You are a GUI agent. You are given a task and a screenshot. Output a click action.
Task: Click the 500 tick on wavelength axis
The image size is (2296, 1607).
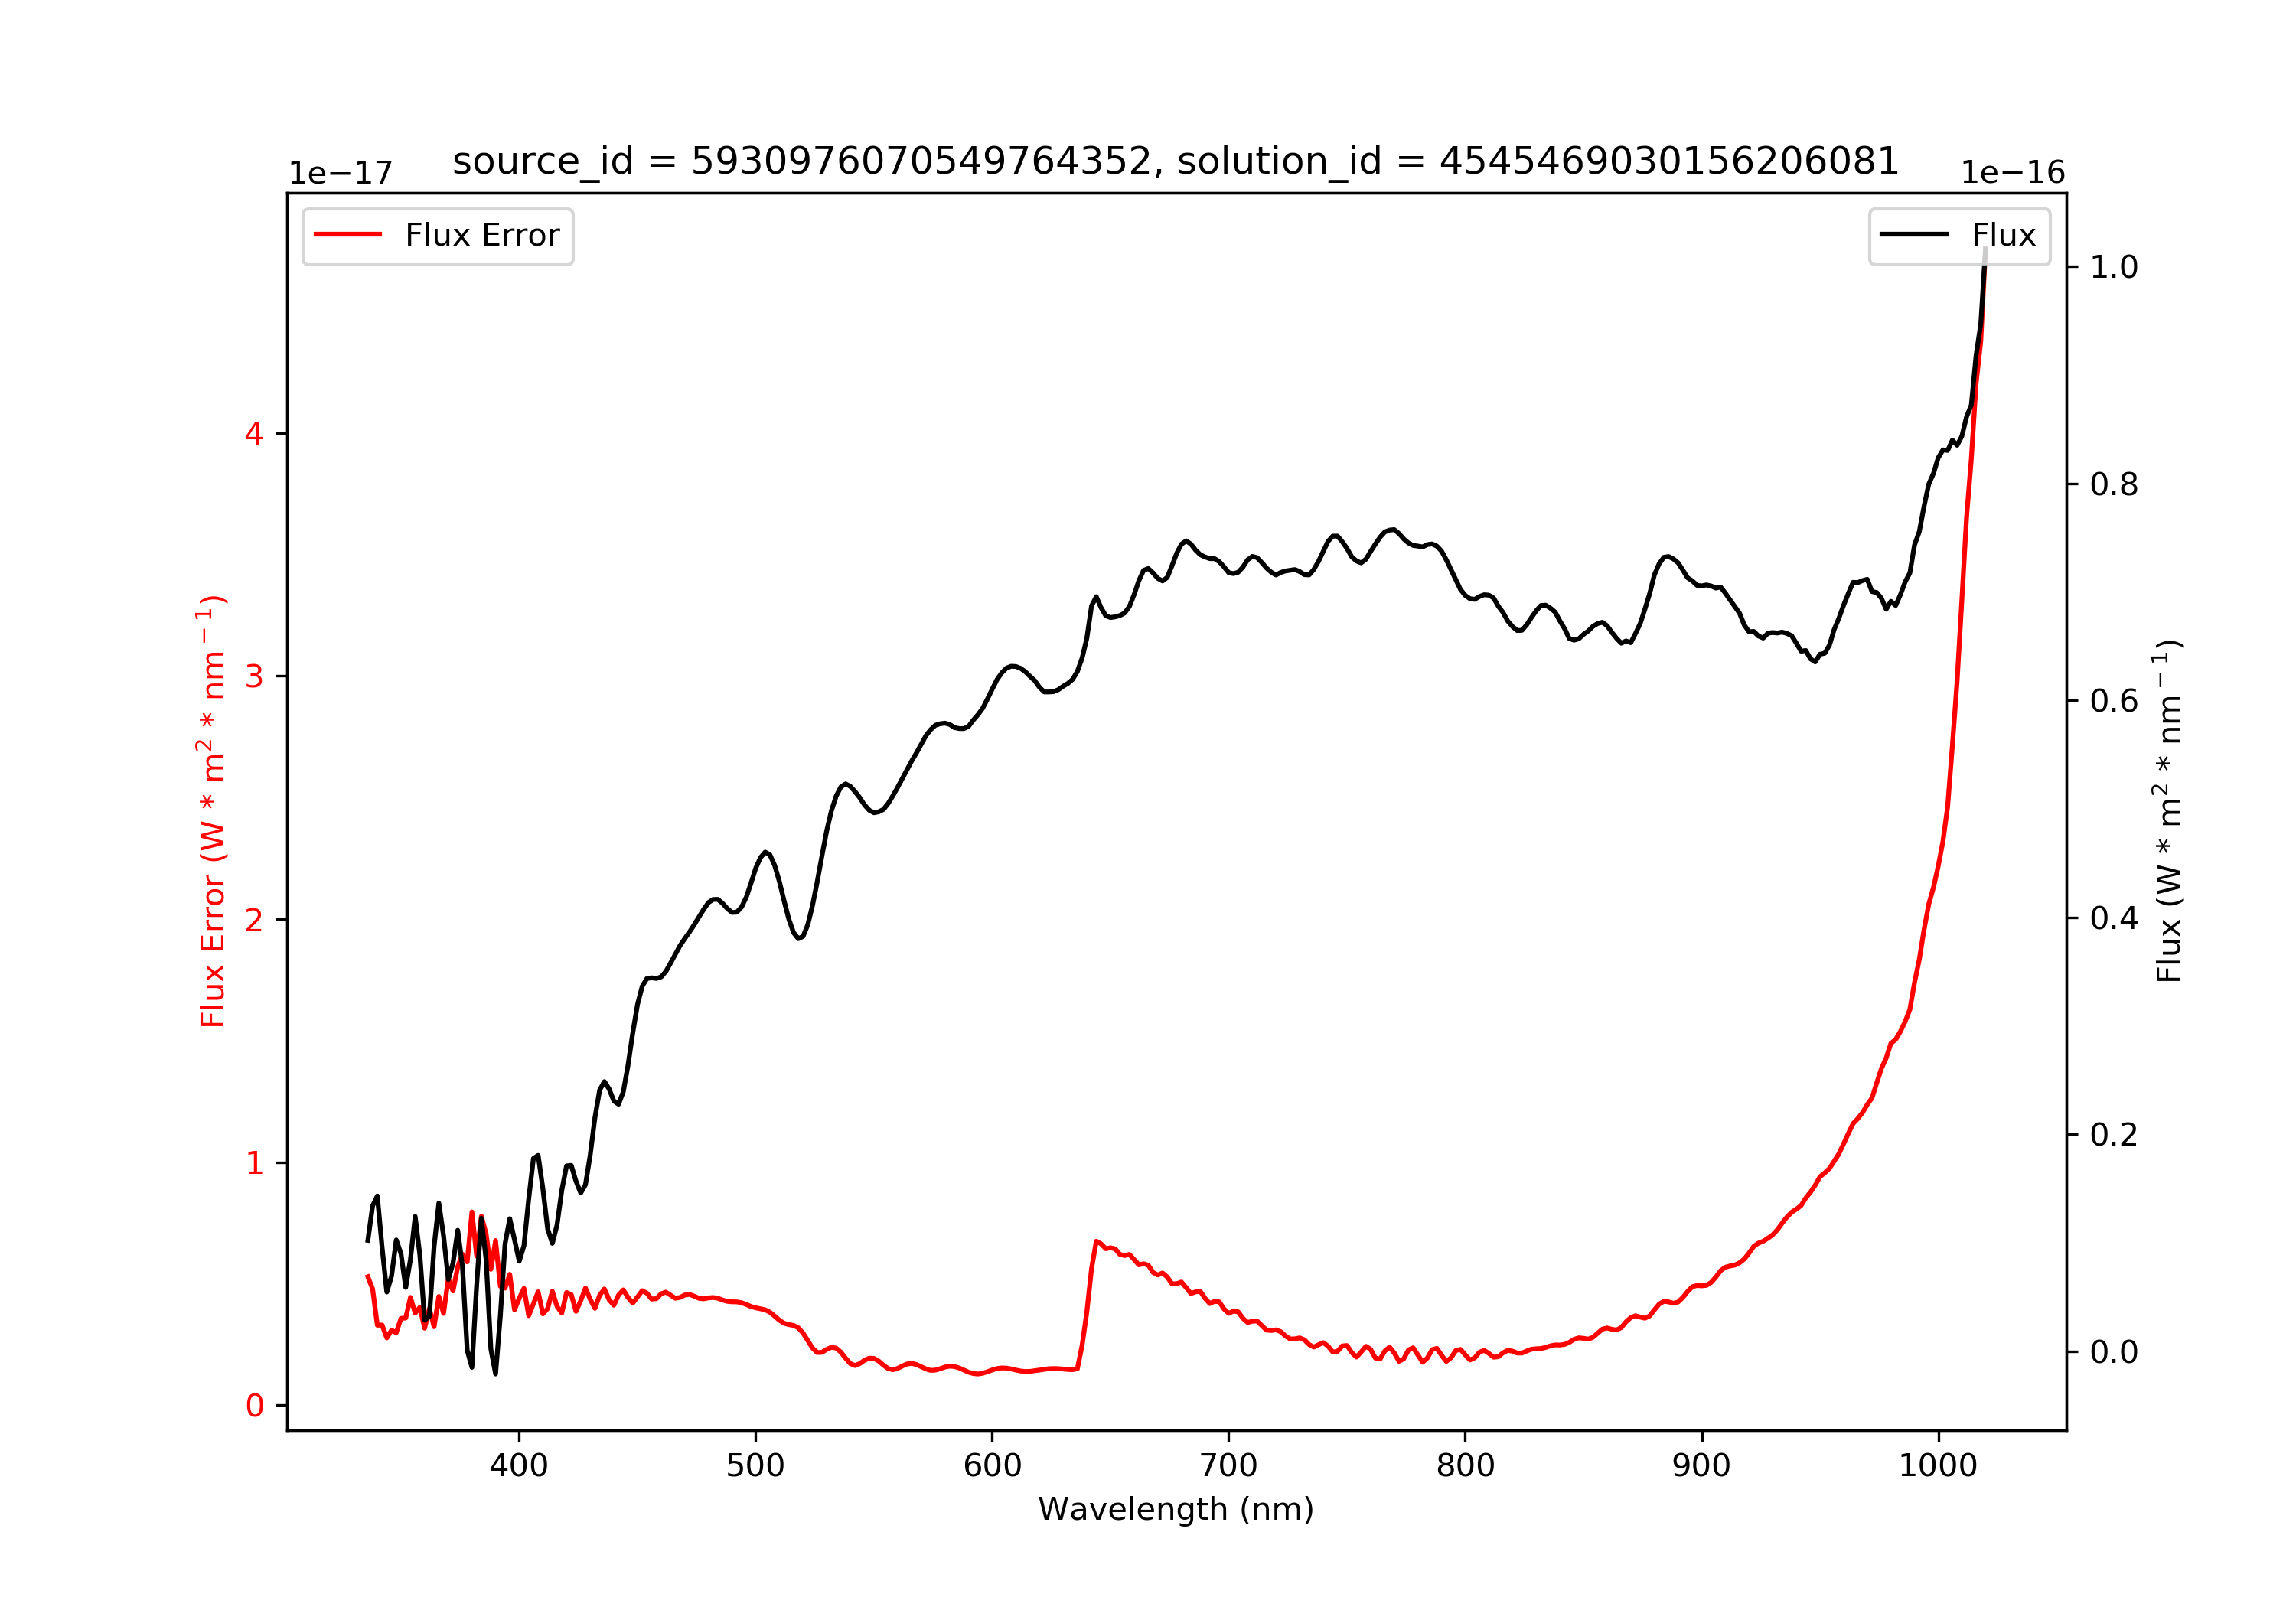(x=756, y=1466)
